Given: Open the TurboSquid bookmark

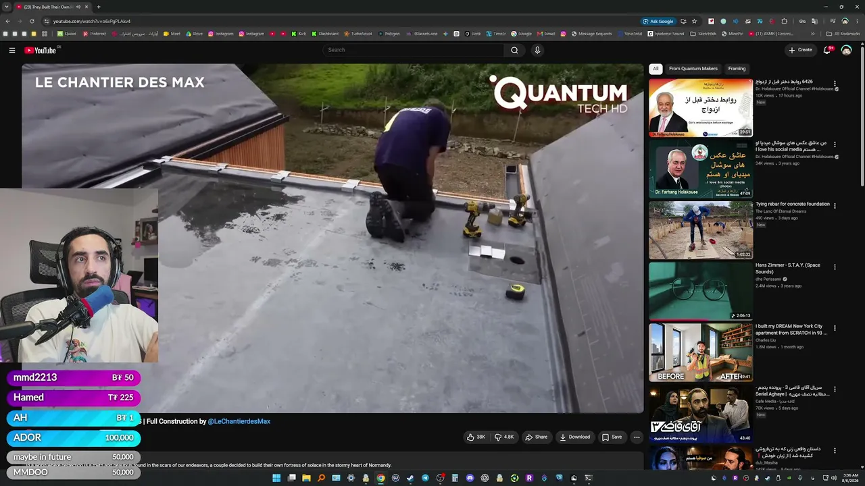Looking at the screenshot, I should click(358, 34).
